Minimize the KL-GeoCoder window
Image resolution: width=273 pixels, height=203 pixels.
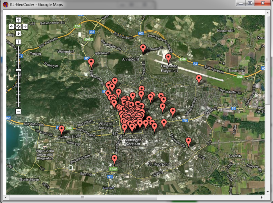241,3
